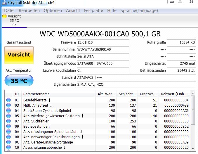
Task: Click the SMART list vertical scrollbar thumb
Action: [x=193, y=110]
